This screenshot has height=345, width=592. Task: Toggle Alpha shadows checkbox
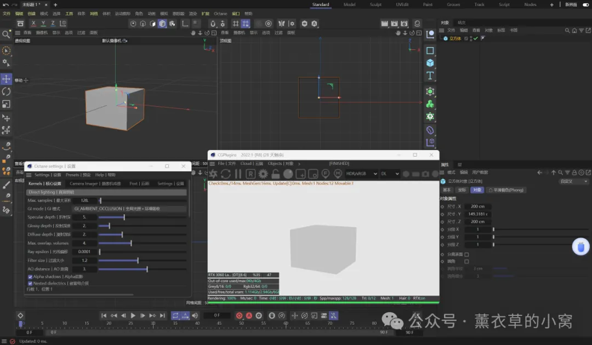coord(30,277)
